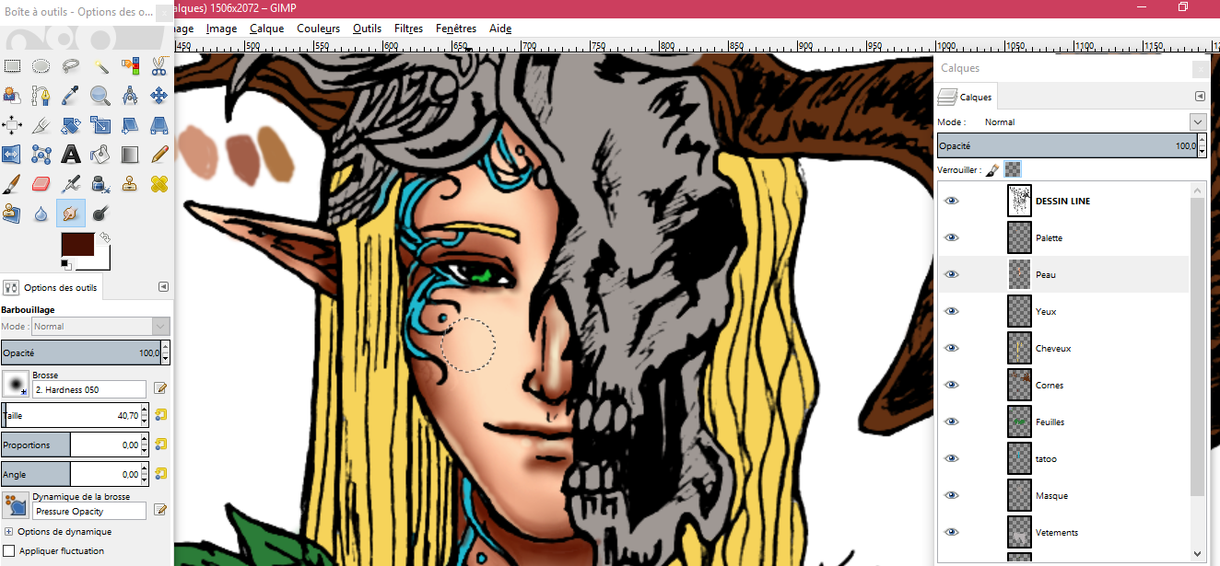Select the Scissors Select tool
The image size is (1220, 566).
pos(159,66)
